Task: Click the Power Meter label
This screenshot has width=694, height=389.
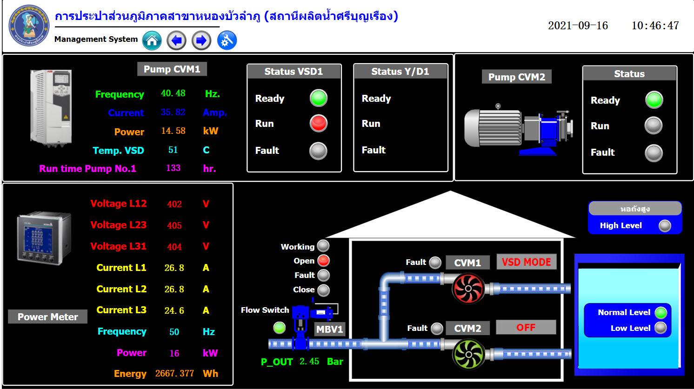Action: (x=47, y=317)
